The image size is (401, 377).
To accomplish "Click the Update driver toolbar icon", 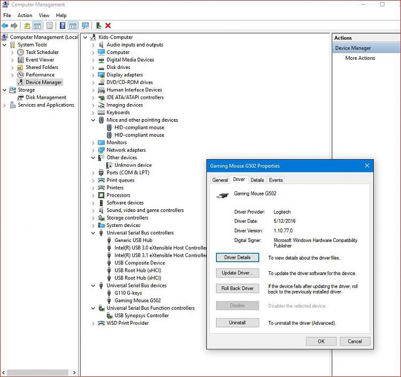I will (98, 26).
